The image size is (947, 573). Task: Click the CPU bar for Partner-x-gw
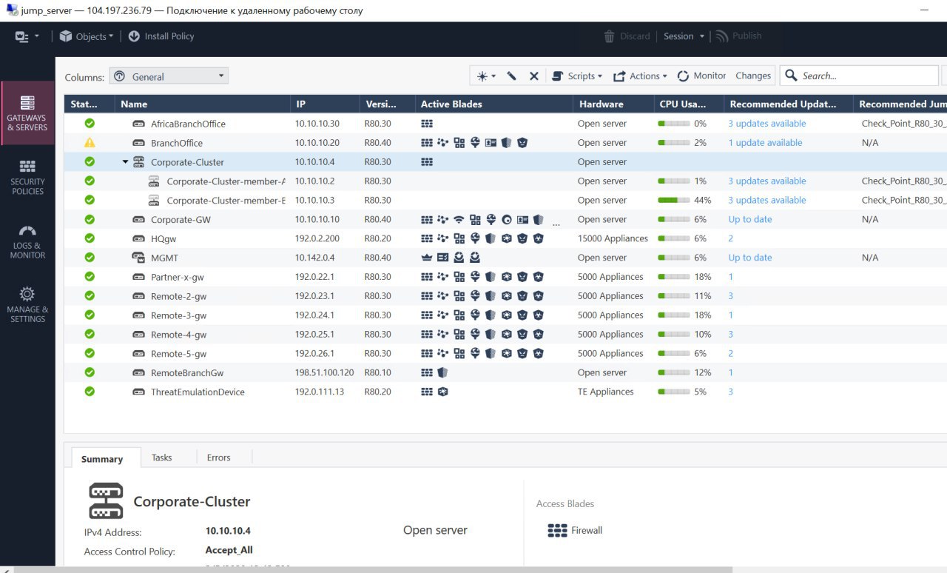pyautogui.click(x=674, y=277)
